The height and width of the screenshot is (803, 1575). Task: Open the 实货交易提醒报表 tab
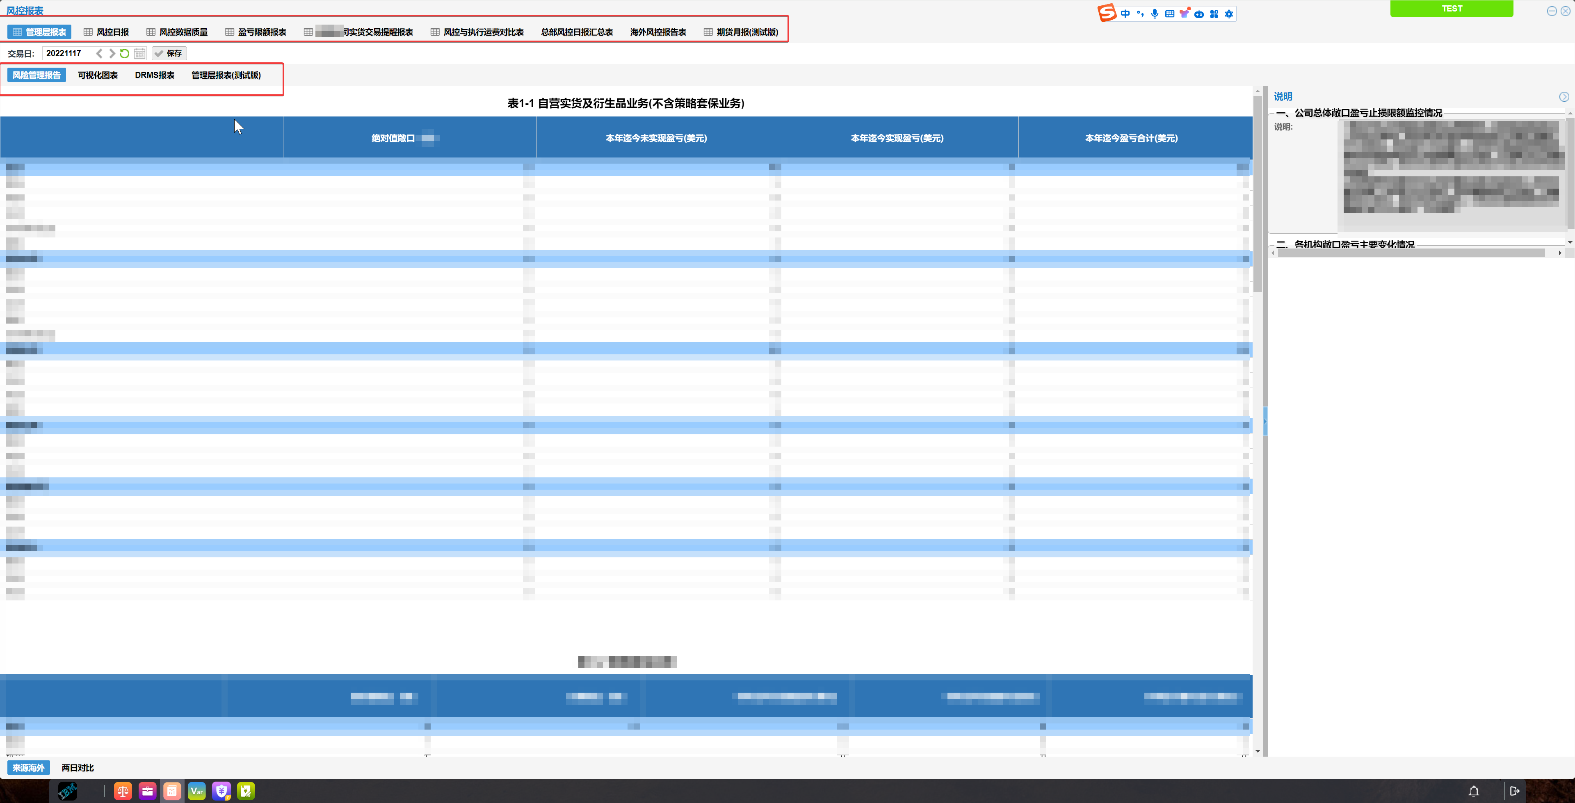tap(359, 32)
